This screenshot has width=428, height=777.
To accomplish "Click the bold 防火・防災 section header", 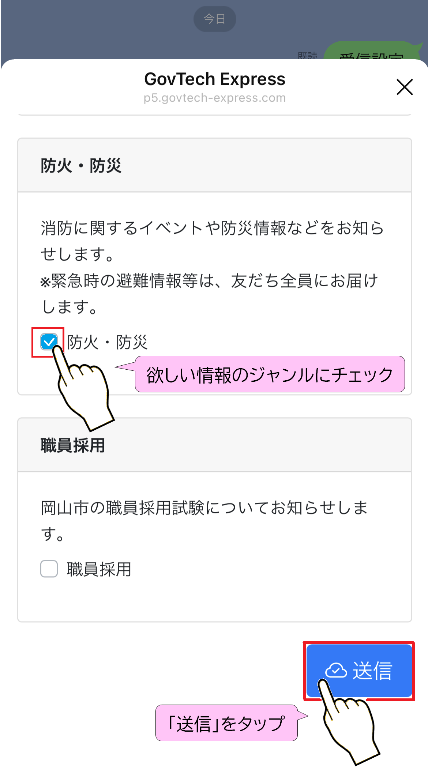I will (81, 166).
